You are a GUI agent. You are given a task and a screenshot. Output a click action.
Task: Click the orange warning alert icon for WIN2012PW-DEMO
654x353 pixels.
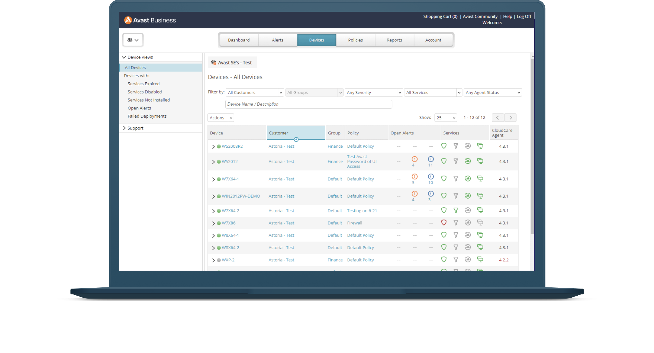[x=414, y=194]
